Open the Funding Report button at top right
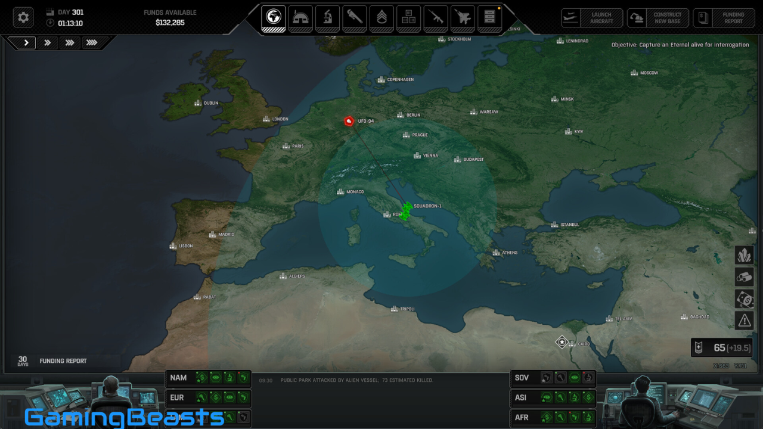The width and height of the screenshot is (763, 429). (x=724, y=18)
